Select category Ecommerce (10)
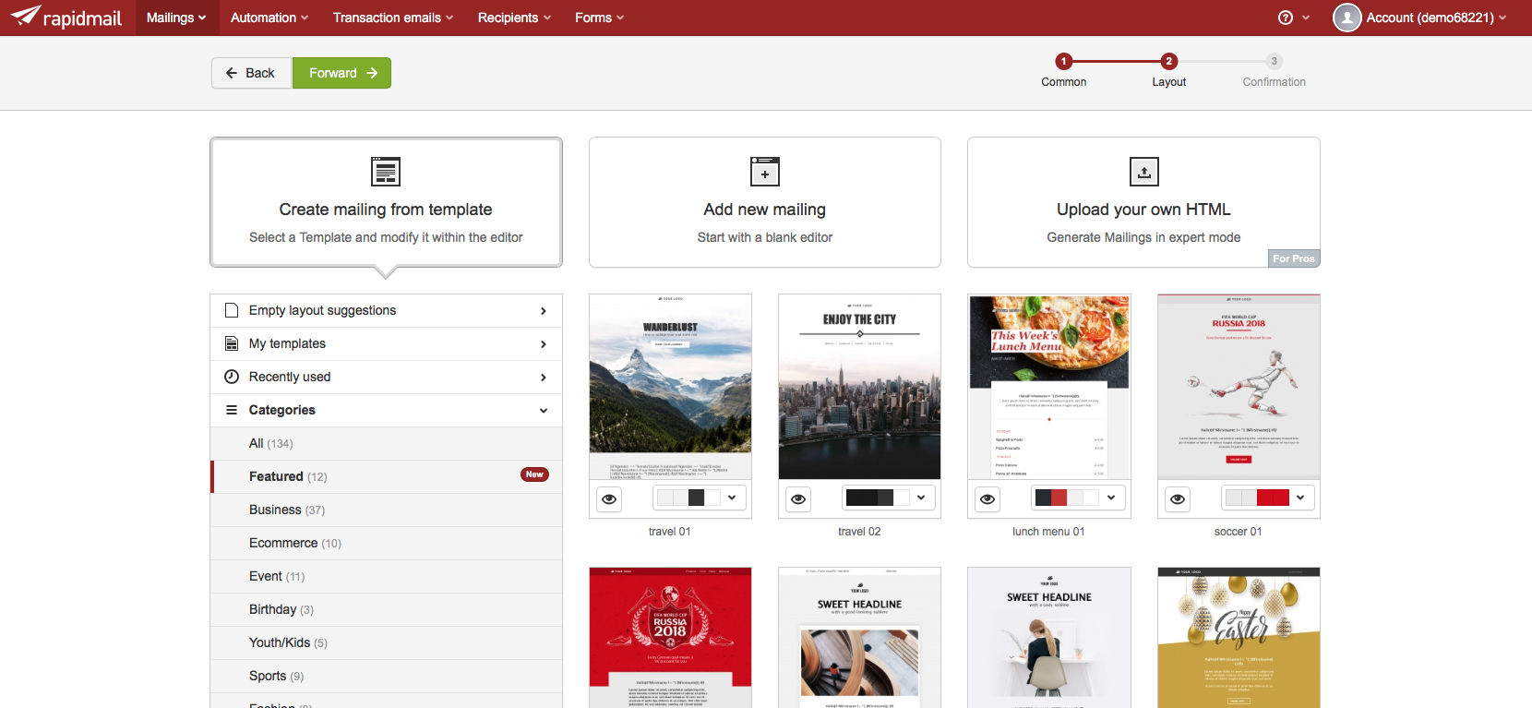The width and height of the screenshot is (1532, 708). (x=387, y=543)
